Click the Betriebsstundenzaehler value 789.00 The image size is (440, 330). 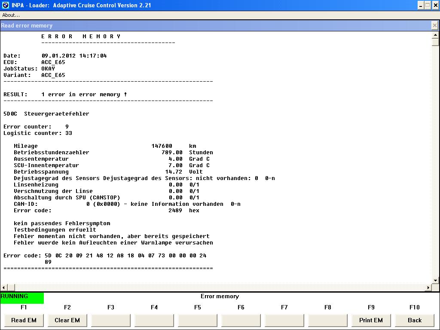tap(172, 153)
